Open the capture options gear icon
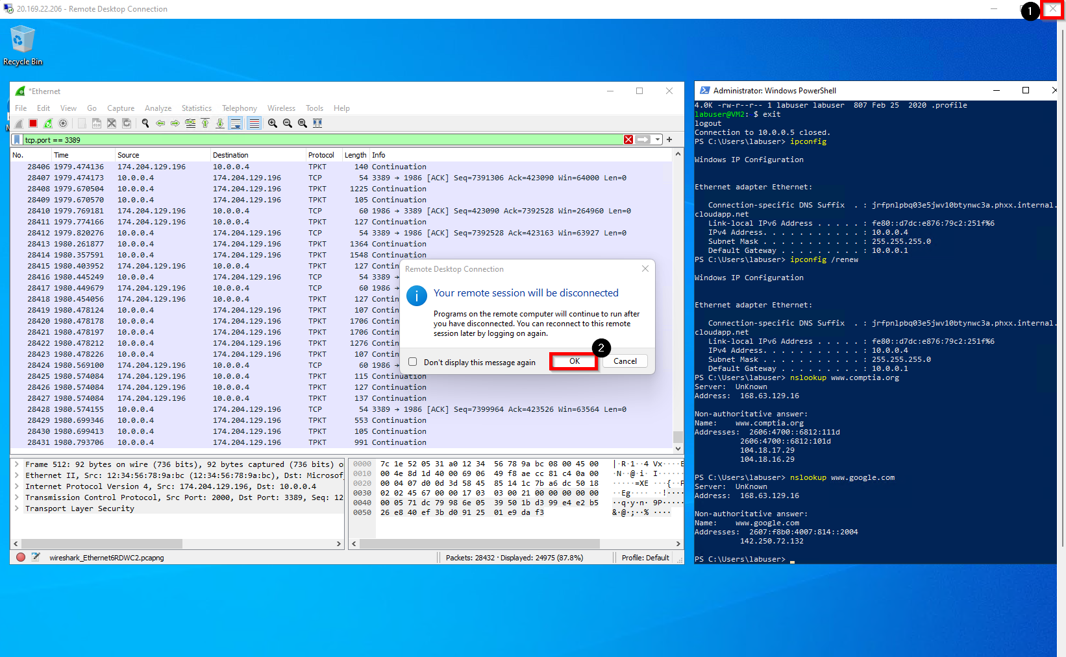The image size is (1066, 657). pos(63,123)
